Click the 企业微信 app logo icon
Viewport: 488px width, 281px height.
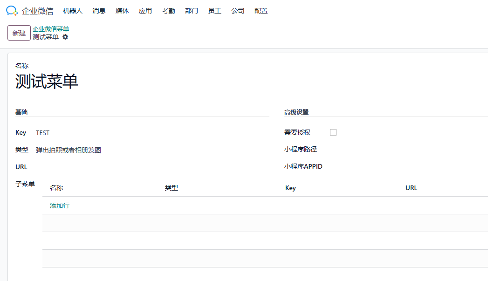pyautogui.click(x=12, y=11)
